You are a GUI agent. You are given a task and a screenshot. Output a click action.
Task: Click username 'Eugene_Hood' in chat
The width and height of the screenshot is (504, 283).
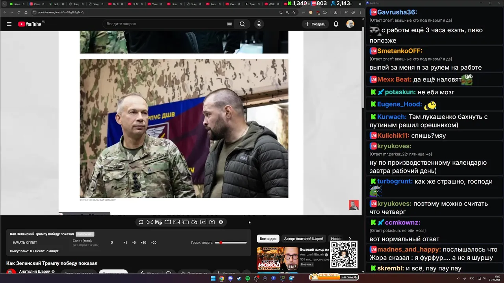click(x=400, y=104)
